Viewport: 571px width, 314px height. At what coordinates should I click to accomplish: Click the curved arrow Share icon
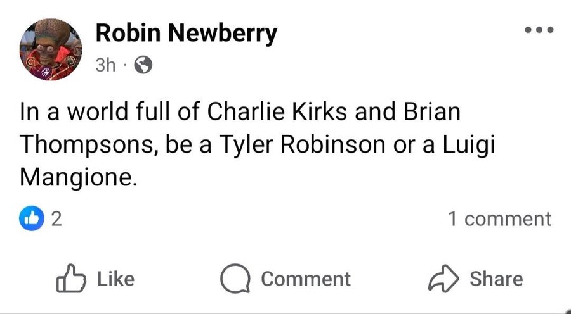pos(443,279)
